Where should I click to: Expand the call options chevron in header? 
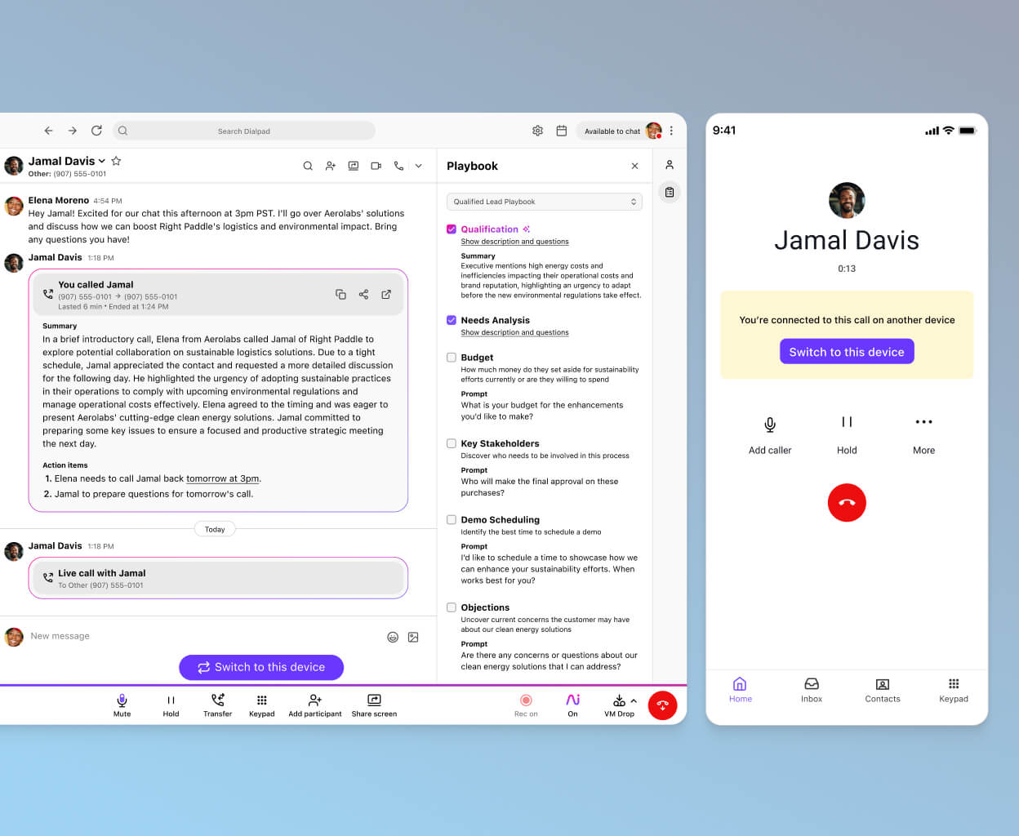pos(419,166)
